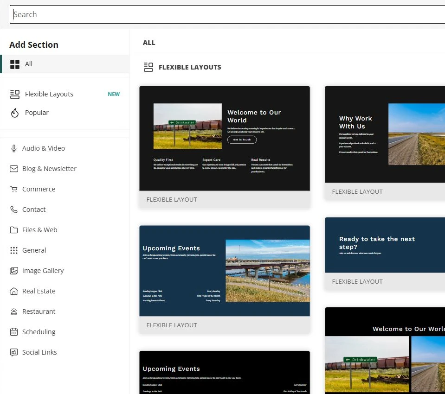The height and width of the screenshot is (394, 445).
Task: Select the Contact category
Action: click(x=64, y=210)
